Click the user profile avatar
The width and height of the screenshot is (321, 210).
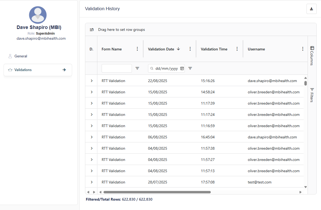(x=38, y=15)
